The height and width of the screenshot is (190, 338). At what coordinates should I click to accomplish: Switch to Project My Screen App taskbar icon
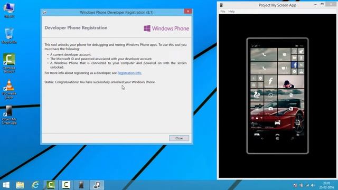click(x=81, y=185)
